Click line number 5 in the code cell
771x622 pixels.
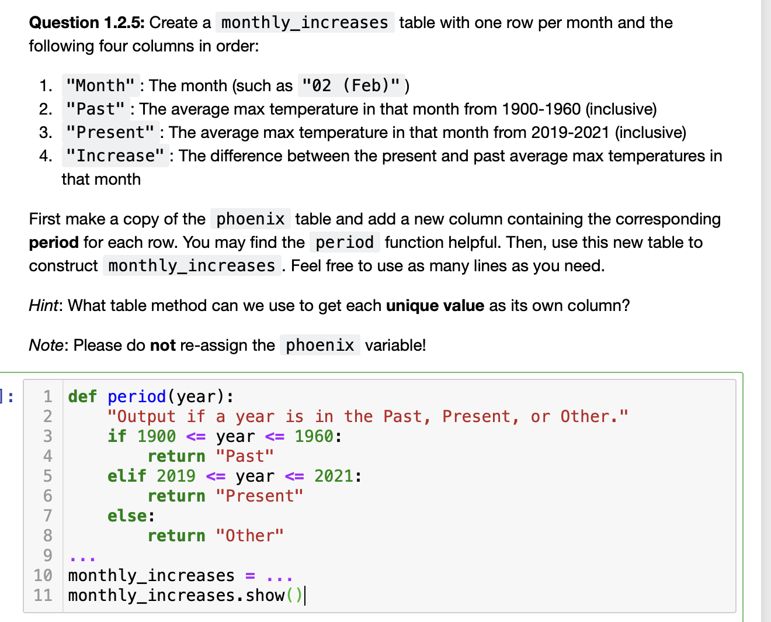pyautogui.click(x=47, y=476)
